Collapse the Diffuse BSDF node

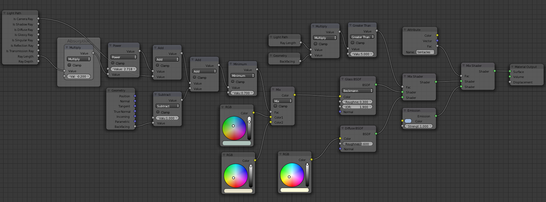point(343,128)
